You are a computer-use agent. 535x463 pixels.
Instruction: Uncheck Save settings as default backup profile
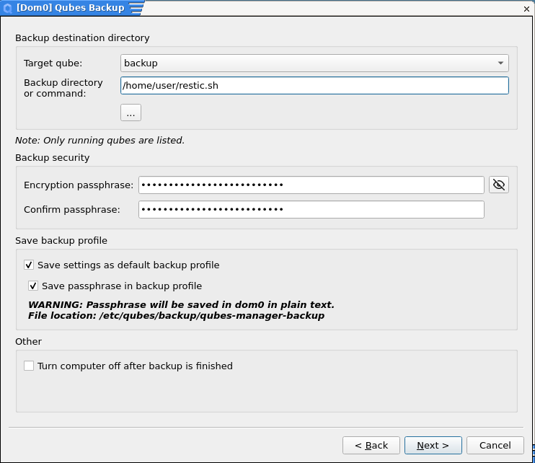coord(29,265)
